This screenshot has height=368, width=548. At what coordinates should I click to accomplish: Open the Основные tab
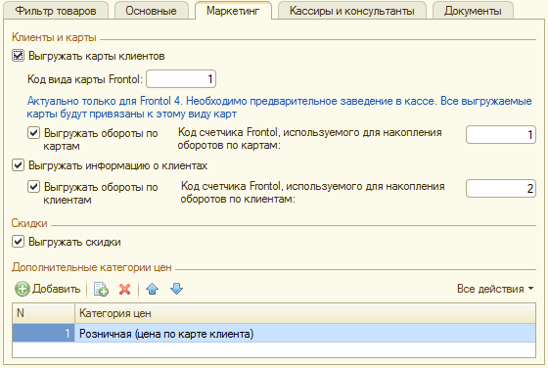152,11
